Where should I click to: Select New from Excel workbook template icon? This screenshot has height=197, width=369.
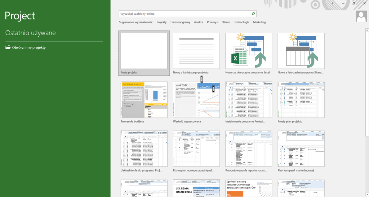[x=249, y=51]
